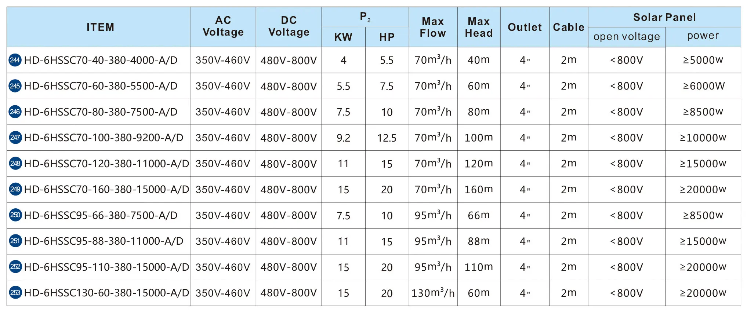This screenshot has height=314, width=747.
Task: Select the Max Head column header
Action: tap(479, 27)
